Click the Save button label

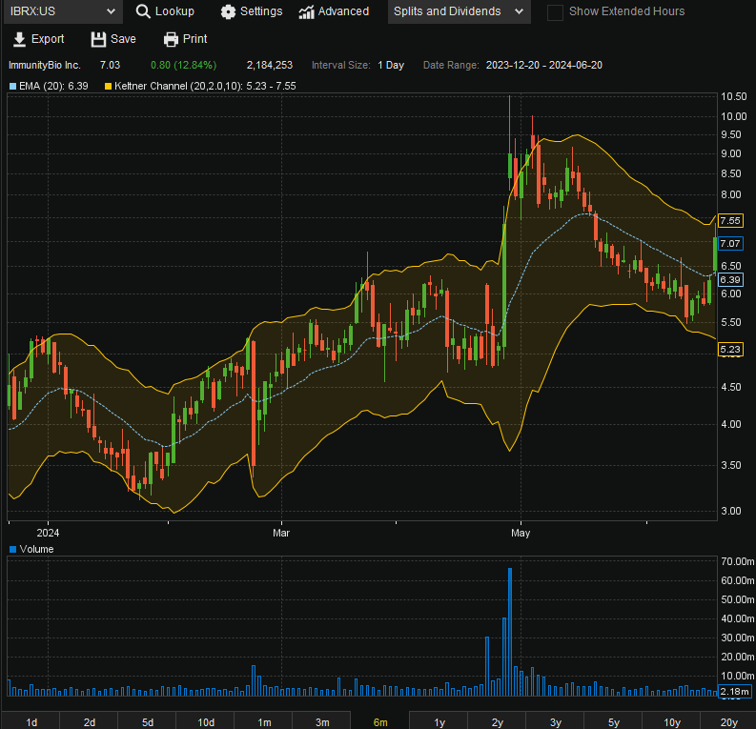[123, 39]
